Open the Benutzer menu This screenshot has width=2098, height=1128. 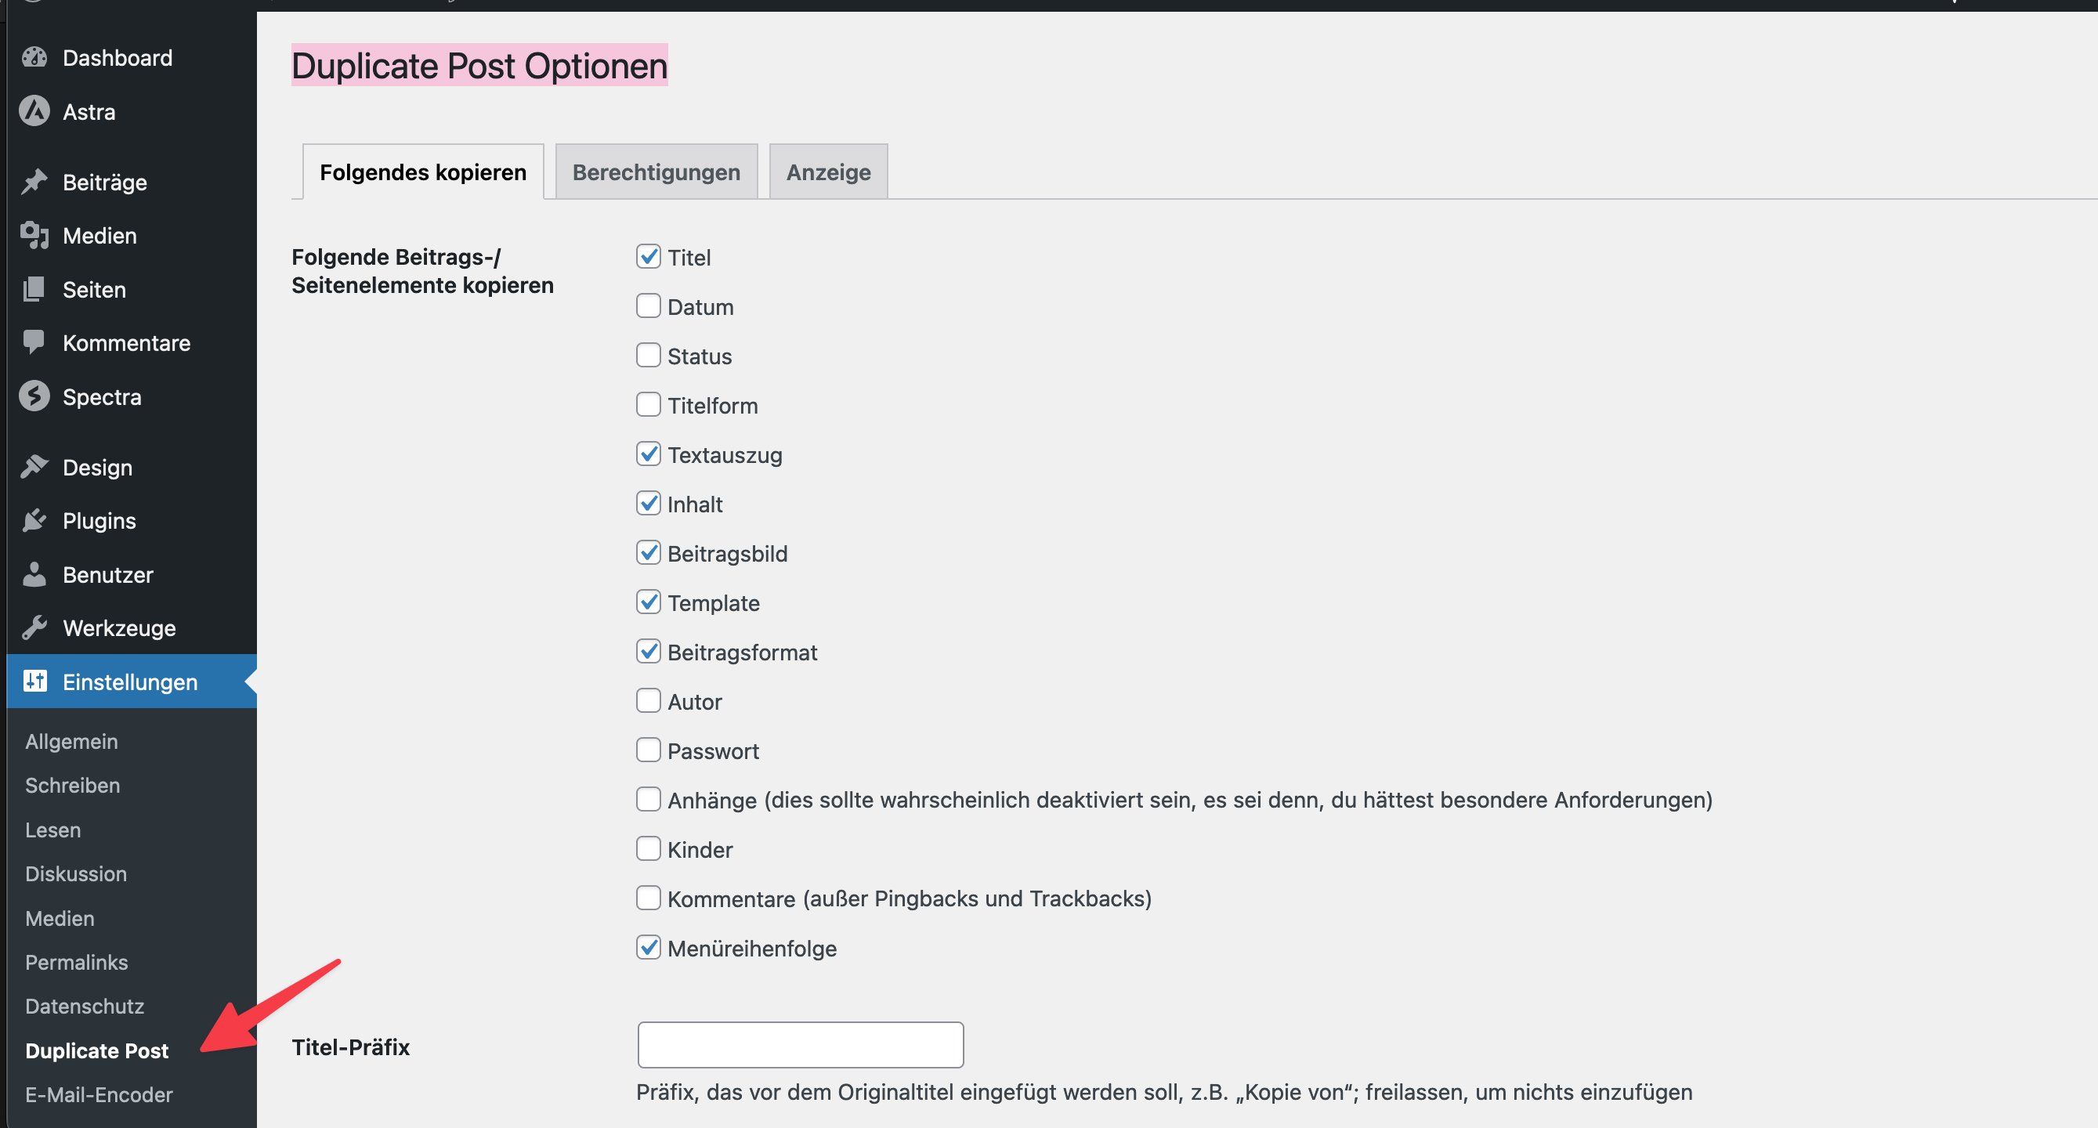(x=107, y=574)
